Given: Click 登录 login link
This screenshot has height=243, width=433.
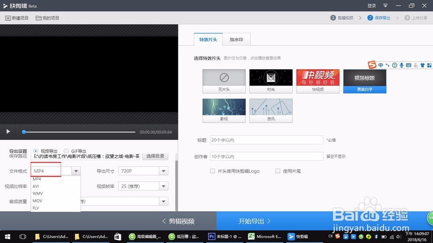Looking at the screenshot, I should point(372,6).
